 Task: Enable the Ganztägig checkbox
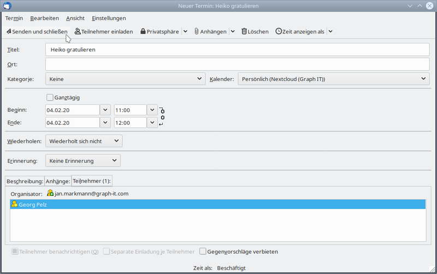[x=50, y=97]
